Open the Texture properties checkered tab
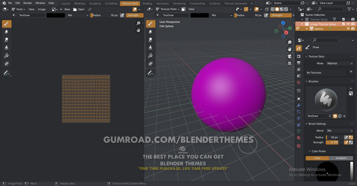 (299, 146)
